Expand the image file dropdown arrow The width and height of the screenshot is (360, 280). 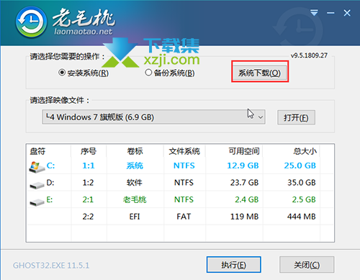261,117
